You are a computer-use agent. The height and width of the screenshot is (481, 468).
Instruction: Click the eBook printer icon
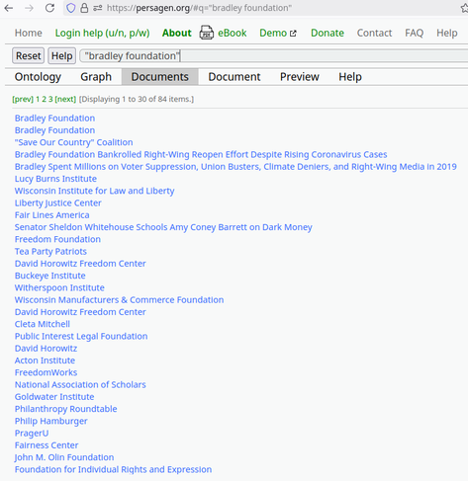point(207,33)
